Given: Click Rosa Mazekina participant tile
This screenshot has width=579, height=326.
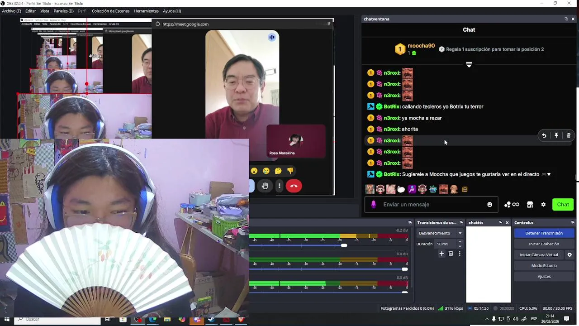Looking at the screenshot, I should (x=296, y=142).
